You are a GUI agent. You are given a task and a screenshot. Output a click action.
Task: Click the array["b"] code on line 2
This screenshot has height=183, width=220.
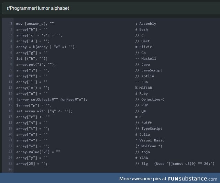coord(32,30)
